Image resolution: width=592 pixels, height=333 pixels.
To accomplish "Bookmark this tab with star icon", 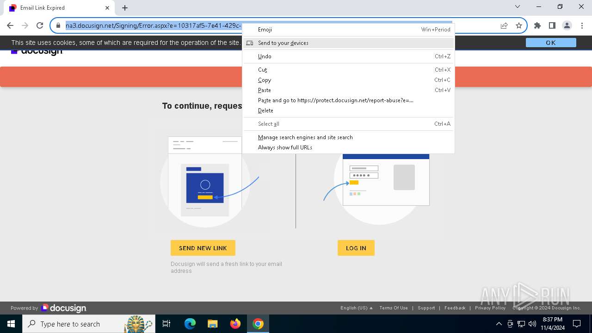I will point(519,25).
